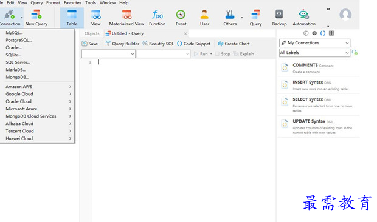377x222 pixels.
Task: Open the Query menu
Action: (x=36, y=2)
